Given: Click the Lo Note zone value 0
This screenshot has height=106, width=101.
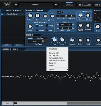Looking at the screenshot, I should (x=62, y=28).
